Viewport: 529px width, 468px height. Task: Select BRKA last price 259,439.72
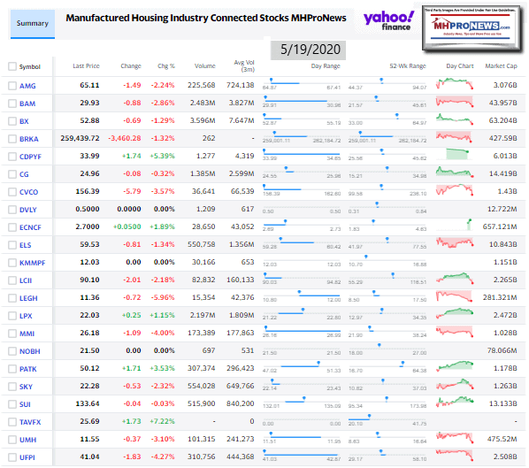coord(80,138)
